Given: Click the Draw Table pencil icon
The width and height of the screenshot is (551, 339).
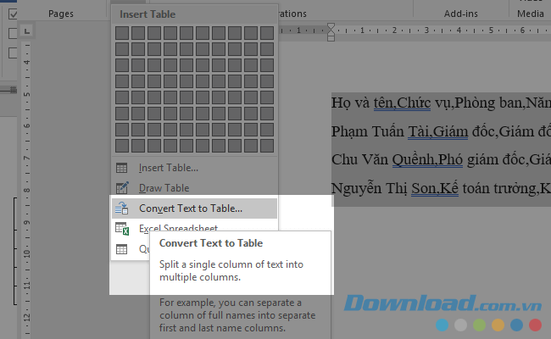Looking at the screenshot, I should point(122,188).
